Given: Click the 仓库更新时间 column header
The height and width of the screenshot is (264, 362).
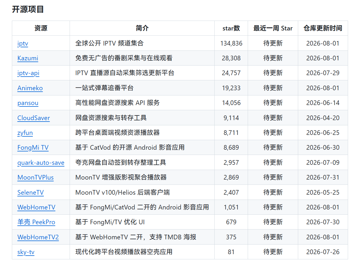Looking at the screenshot, I should 323,28.
